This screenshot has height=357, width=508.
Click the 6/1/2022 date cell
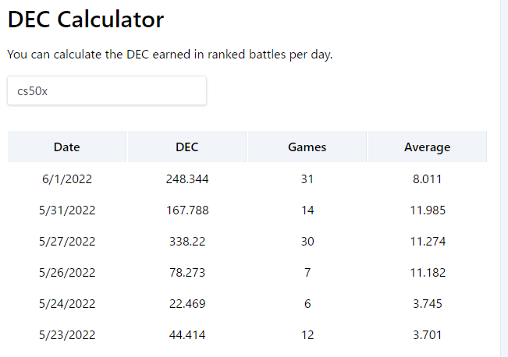(x=67, y=179)
